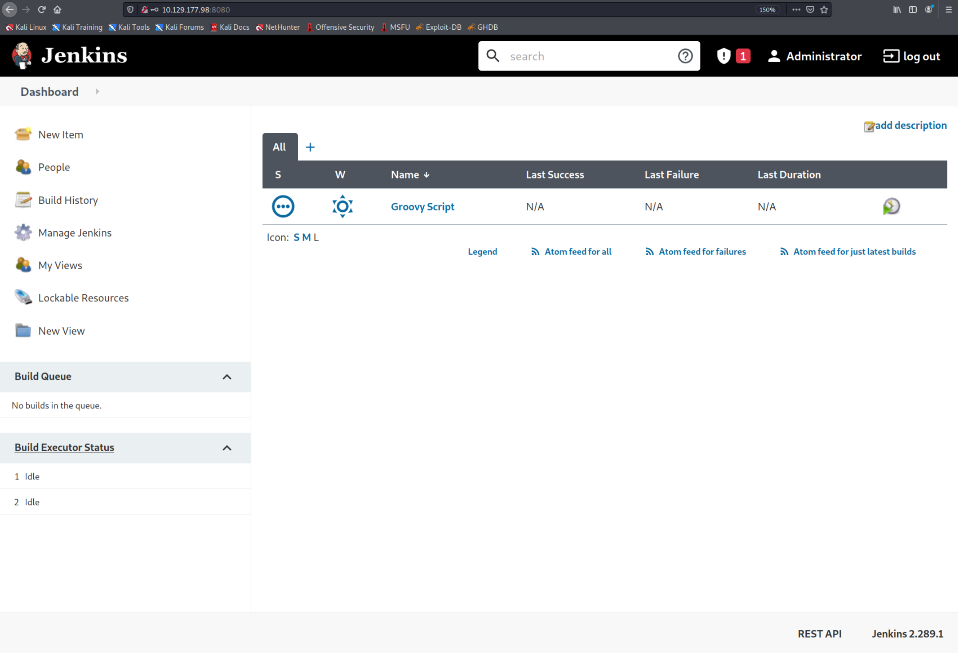This screenshot has width=958, height=653.
Task: Click the Jenkins butler logo icon
Action: point(22,56)
